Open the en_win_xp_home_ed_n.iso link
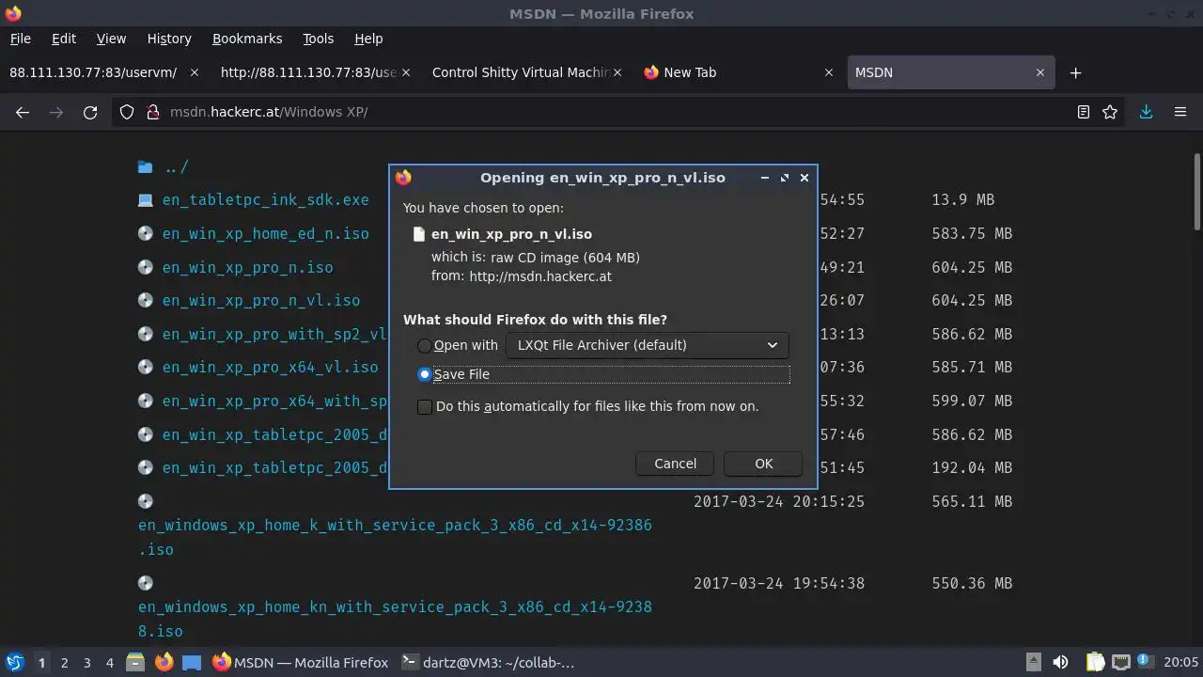This screenshot has height=677, width=1203. coord(265,233)
